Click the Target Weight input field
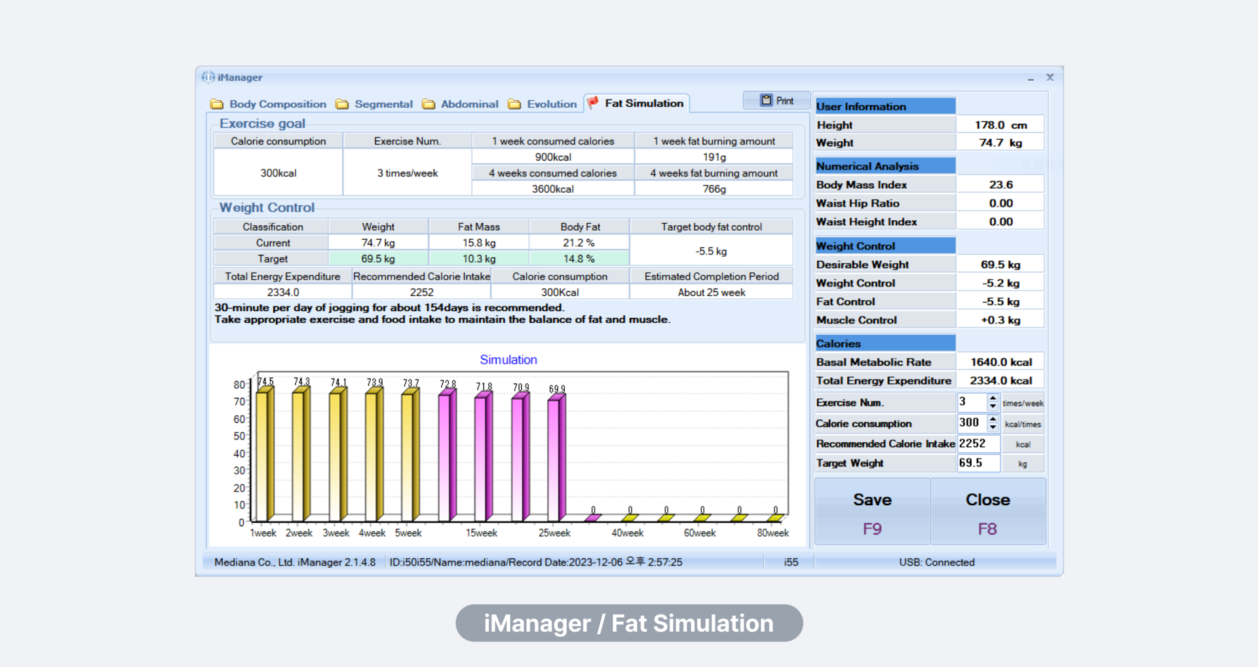The image size is (1258, 667). tap(978, 463)
